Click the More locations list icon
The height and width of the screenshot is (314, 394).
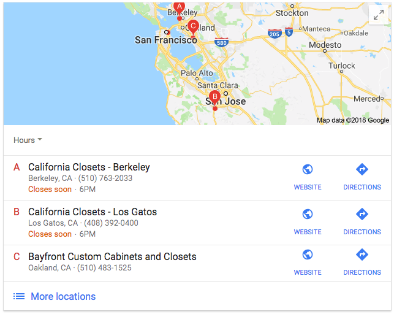19,296
